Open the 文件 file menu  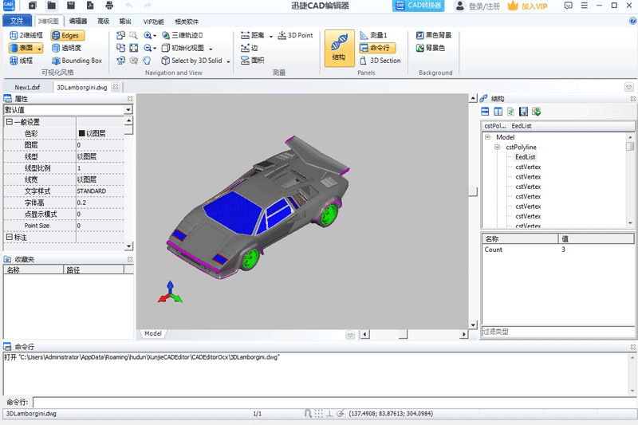tap(17, 21)
